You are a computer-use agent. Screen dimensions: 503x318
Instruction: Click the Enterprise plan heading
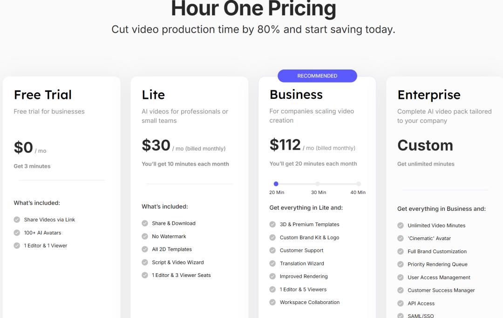click(429, 95)
